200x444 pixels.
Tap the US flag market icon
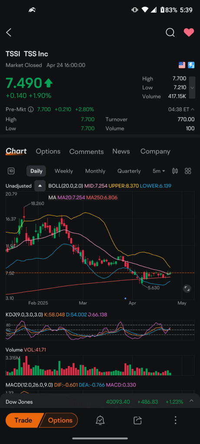click(182, 65)
